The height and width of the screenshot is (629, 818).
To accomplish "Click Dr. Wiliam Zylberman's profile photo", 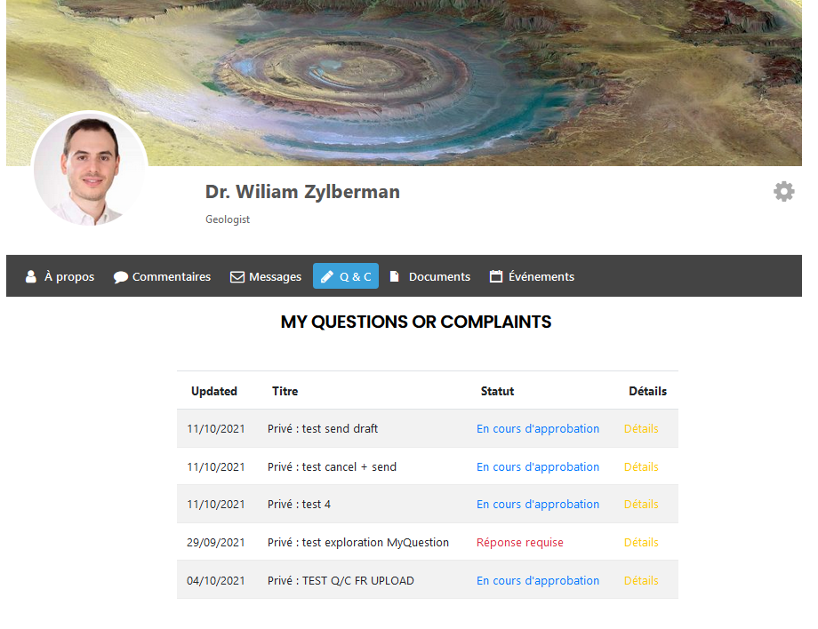I will tap(90, 170).
